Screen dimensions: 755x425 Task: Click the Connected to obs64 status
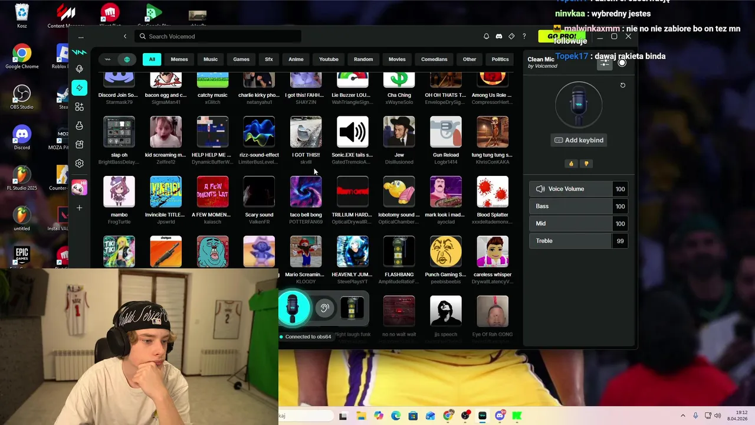coord(306,336)
